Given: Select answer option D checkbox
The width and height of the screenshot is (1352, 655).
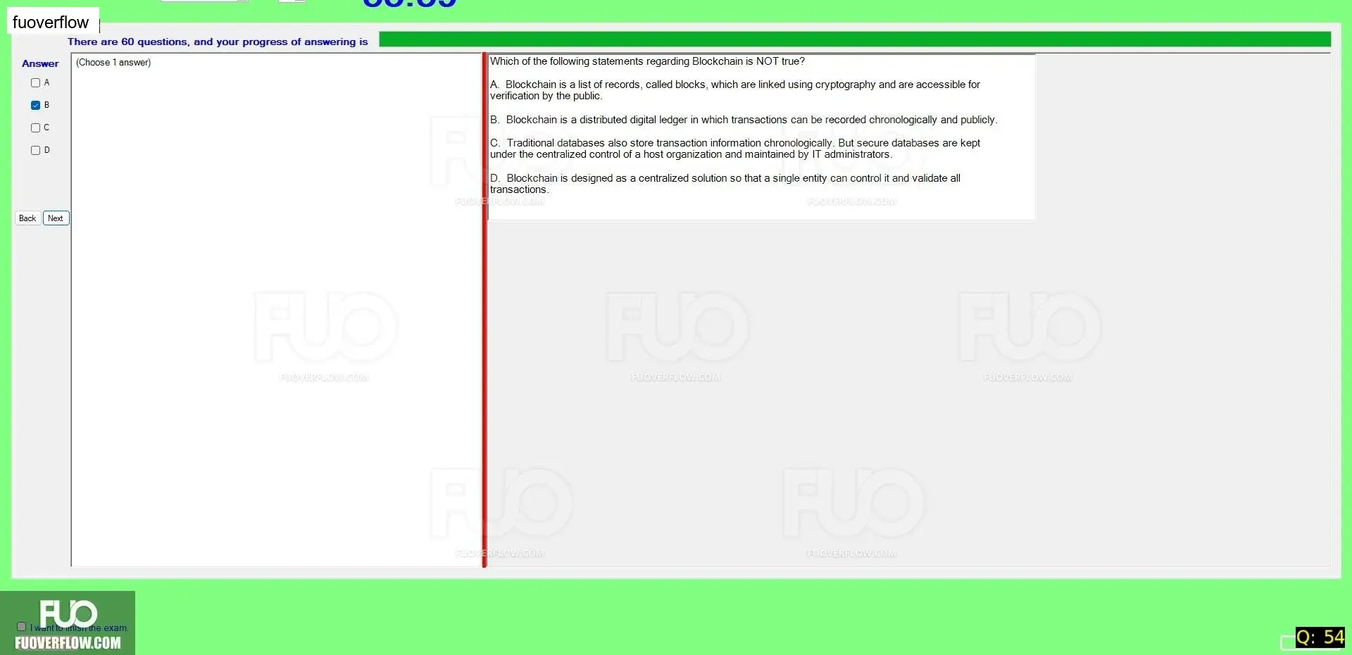Looking at the screenshot, I should click(x=35, y=150).
